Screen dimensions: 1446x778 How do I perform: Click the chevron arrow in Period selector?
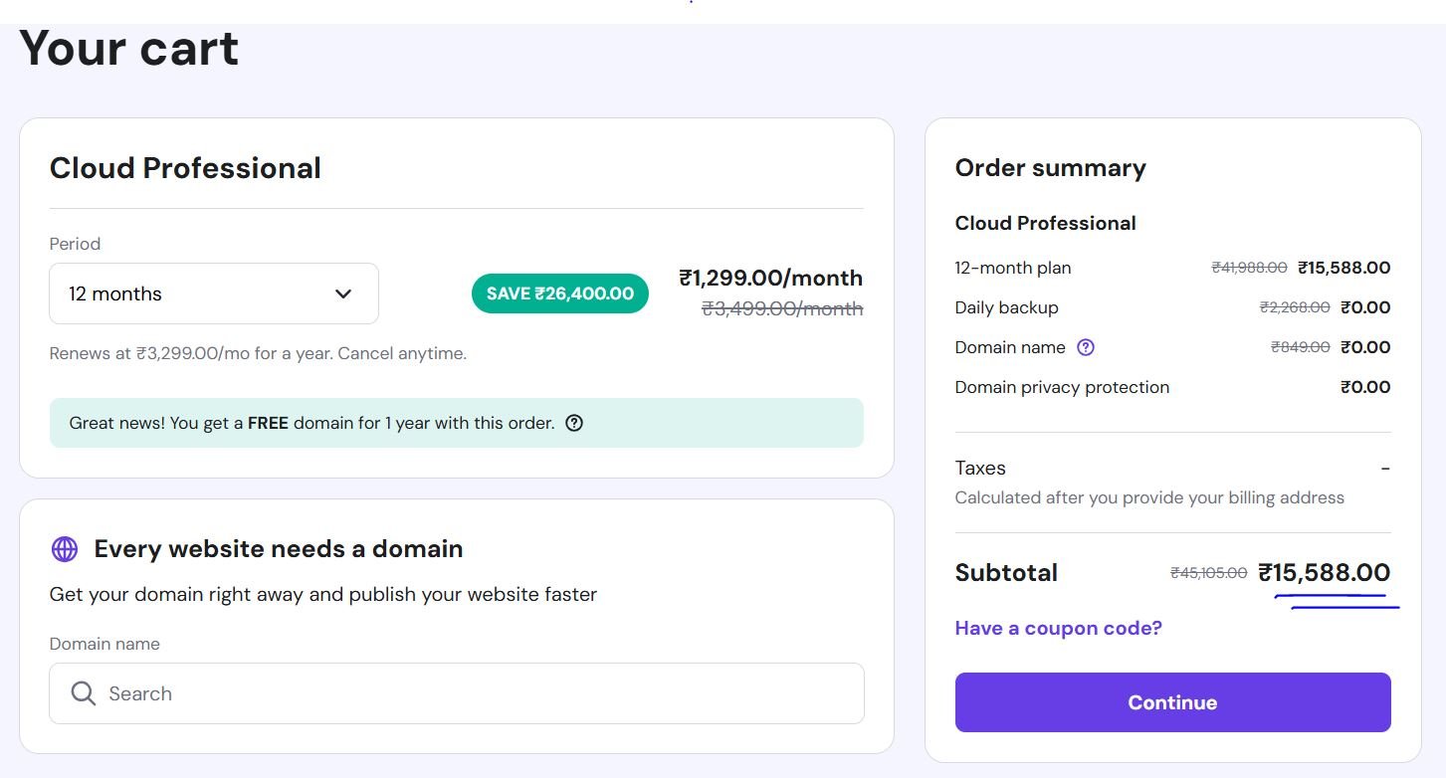pos(343,293)
